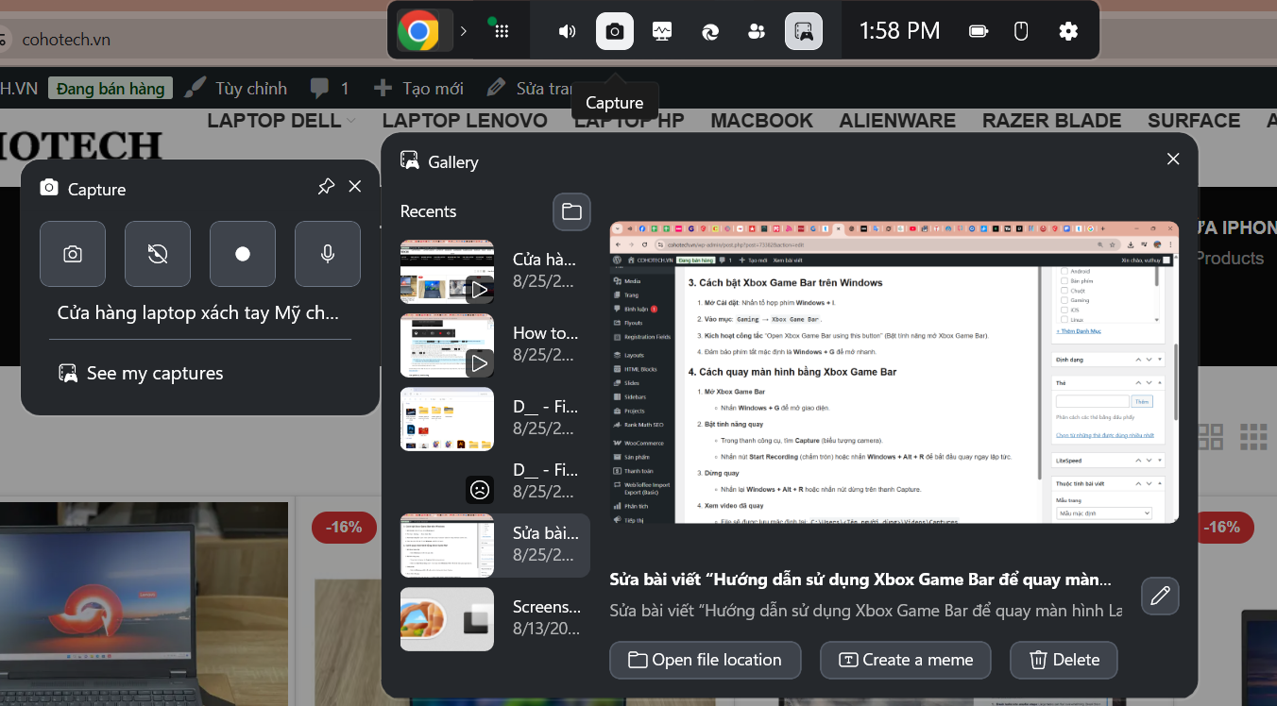This screenshot has width=1277, height=706.
Task: Open the LAPTOP DELL dropdown menu
Action: pos(281,121)
